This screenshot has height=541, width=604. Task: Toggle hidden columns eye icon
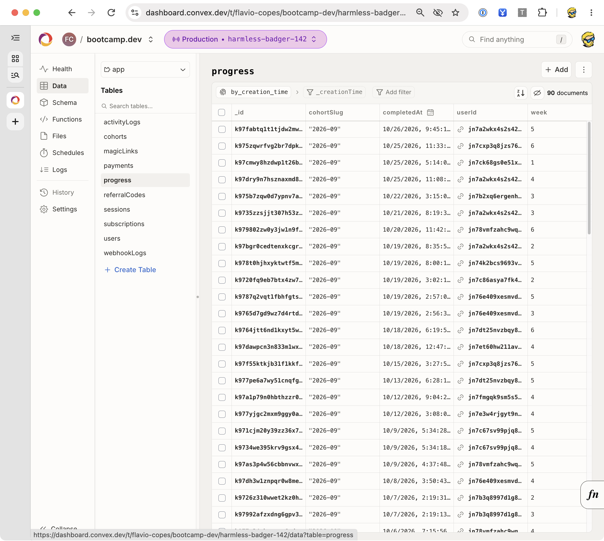tap(537, 93)
